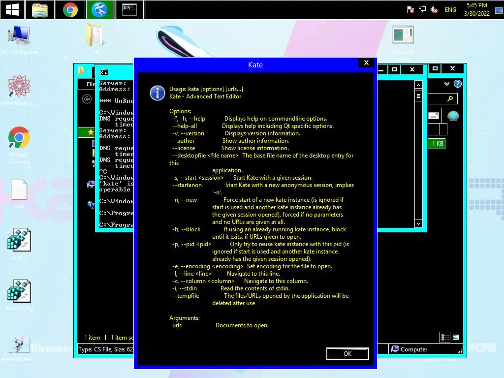Click the tray icon right of the clock

[499, 10]
